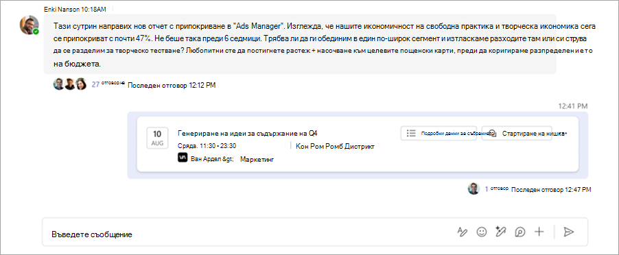Open the 27 отговора replies link
This screenshot has width=619, height=255.
[108, 84]
